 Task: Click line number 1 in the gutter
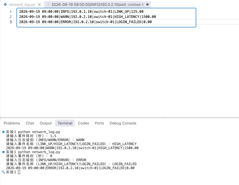point(11,12)
